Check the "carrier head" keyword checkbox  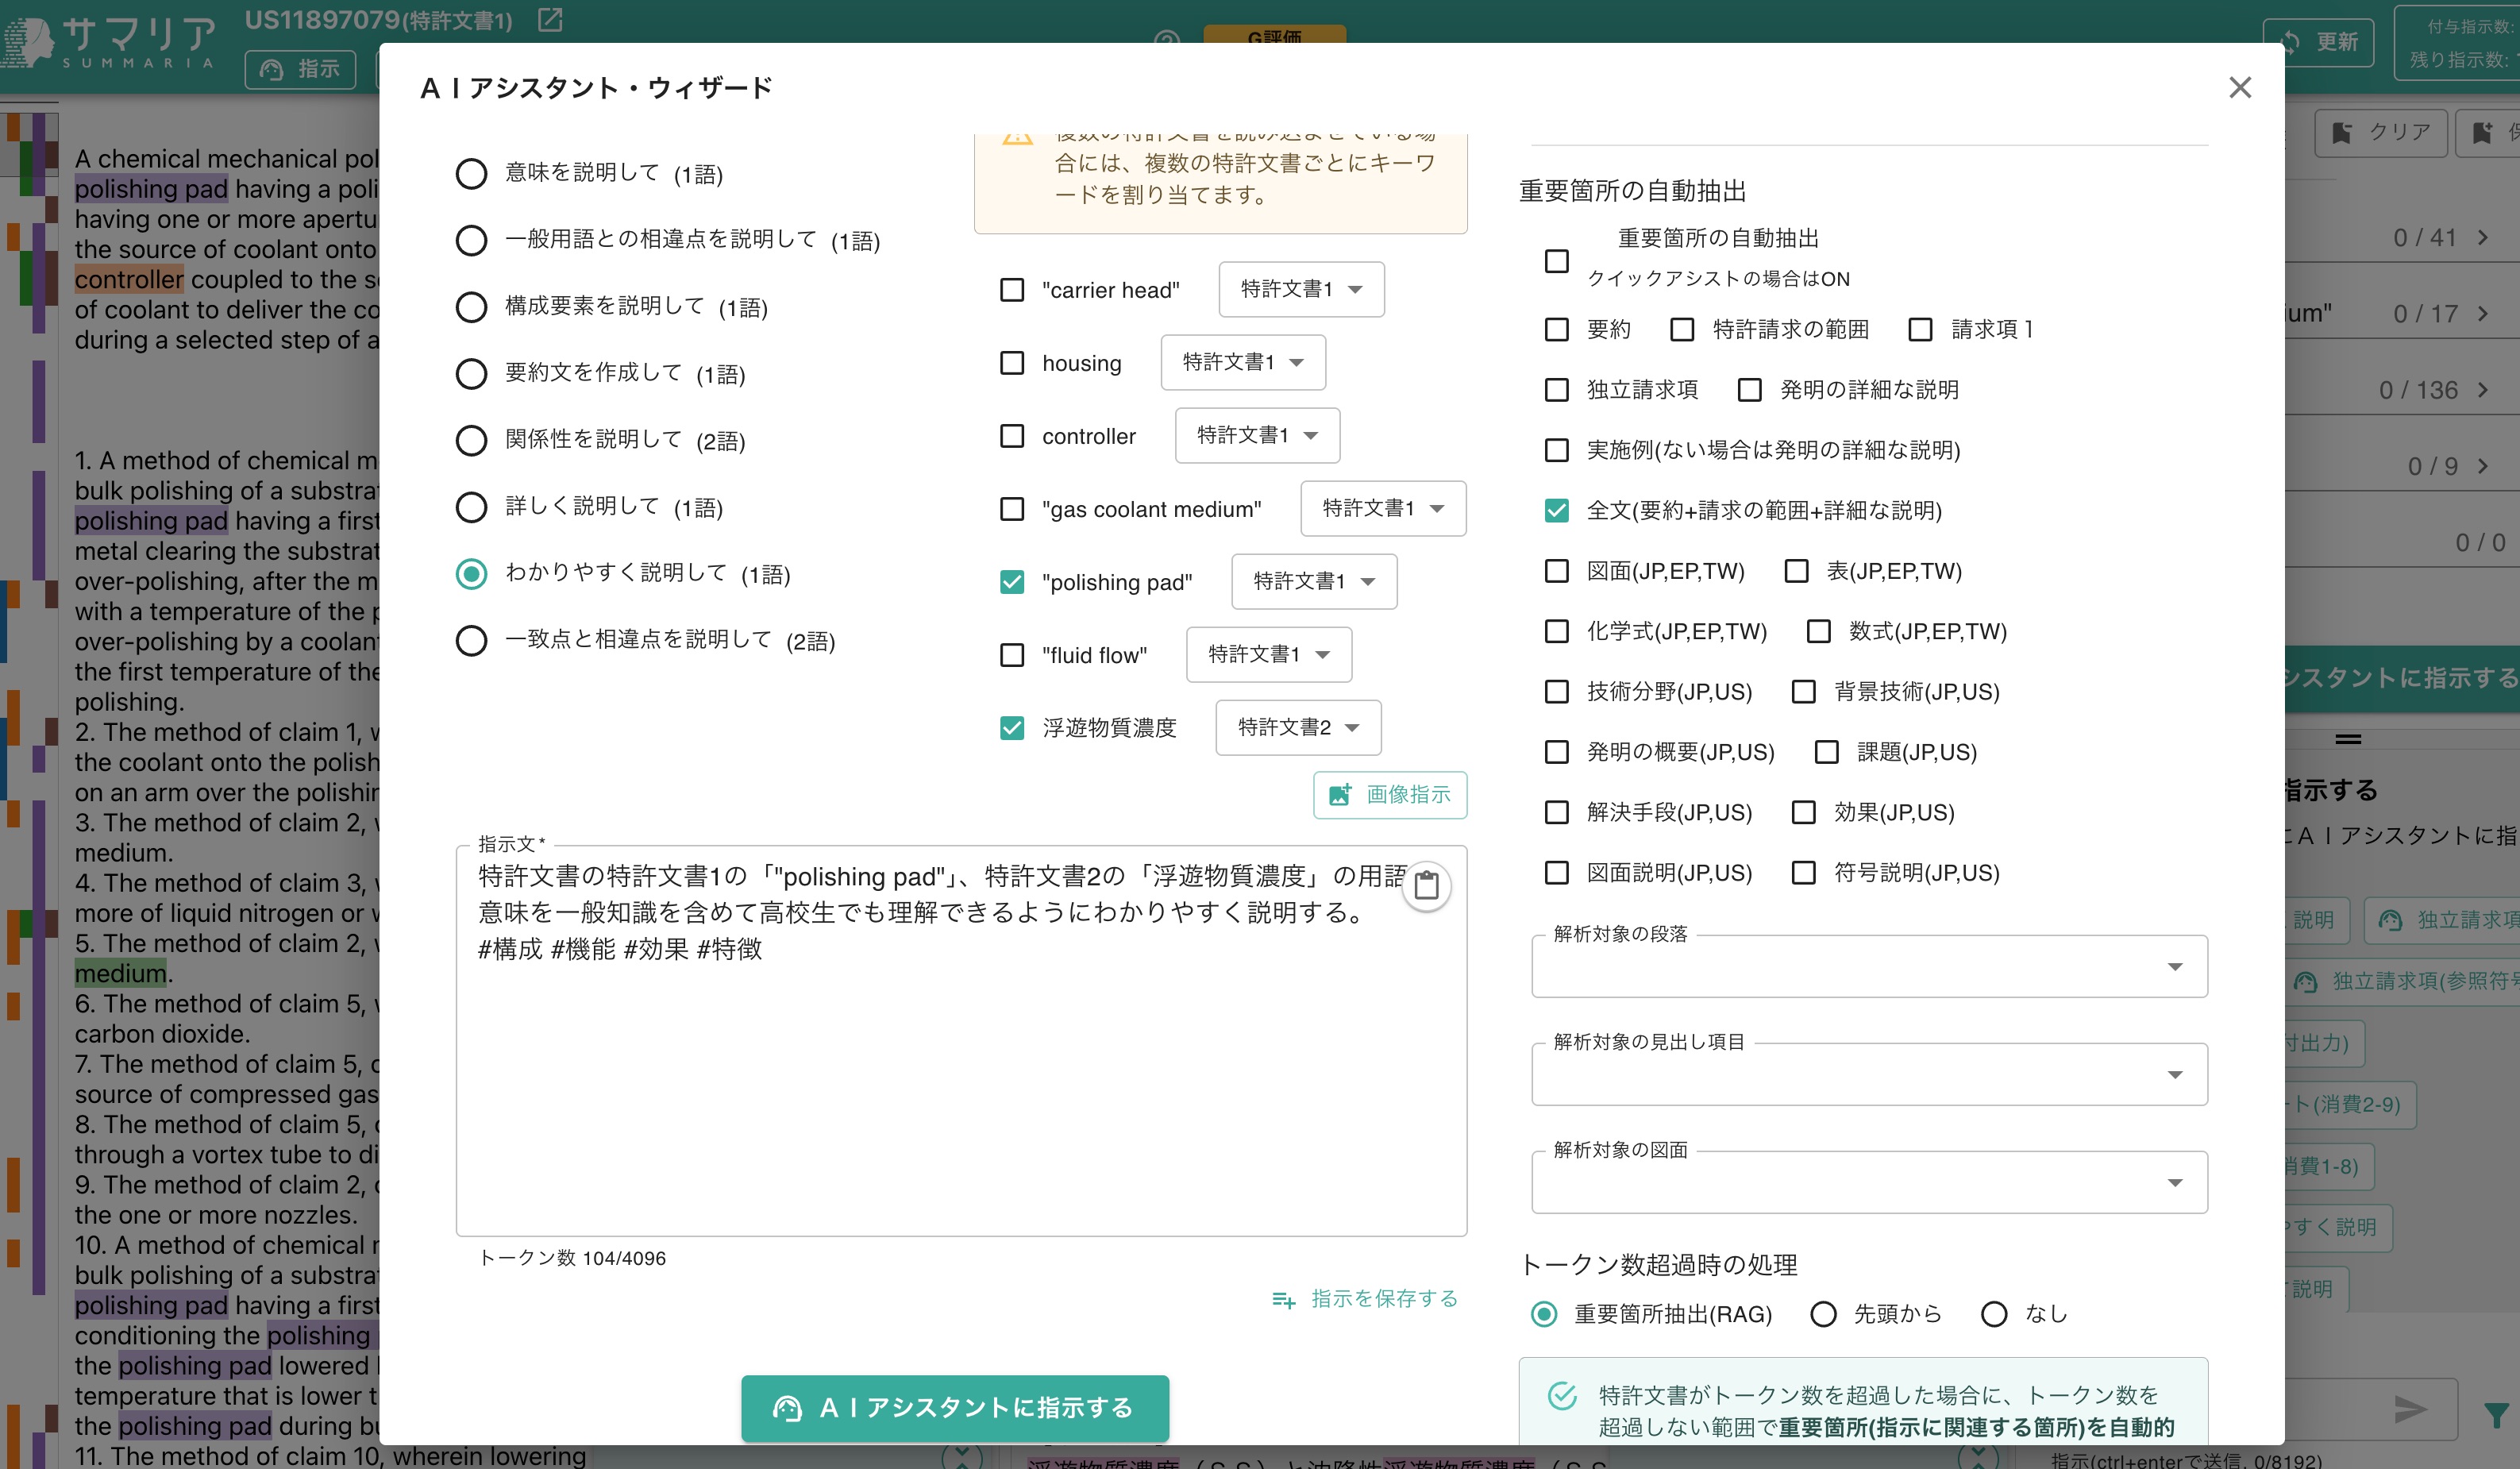click(x=1012, y=290)
